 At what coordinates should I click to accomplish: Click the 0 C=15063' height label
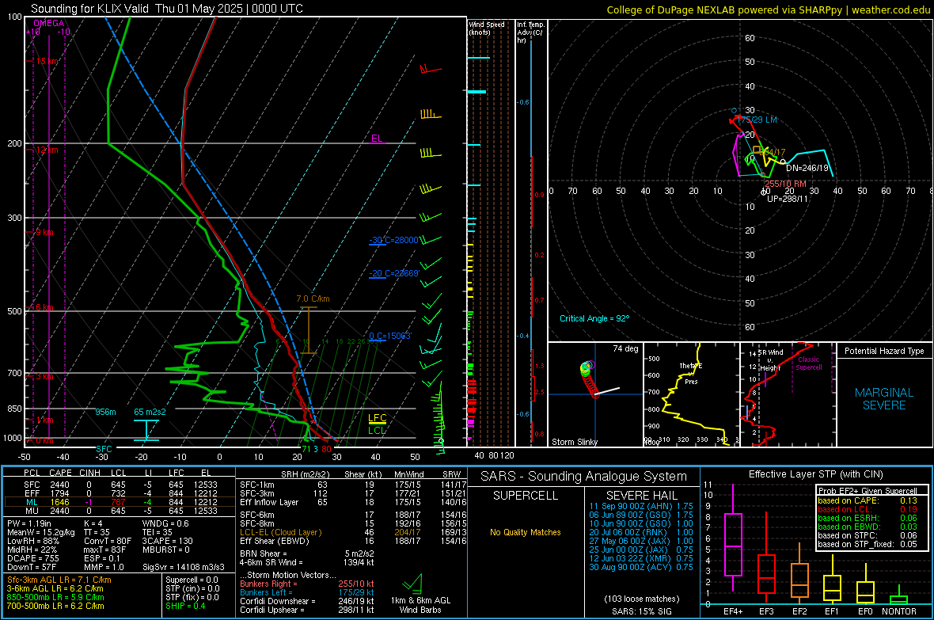coord(390,336)
